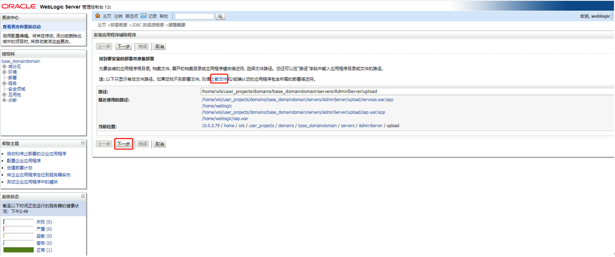615x257 pixels.
Task: Open 诊断 tree item label
Action: tap(13, 100)
